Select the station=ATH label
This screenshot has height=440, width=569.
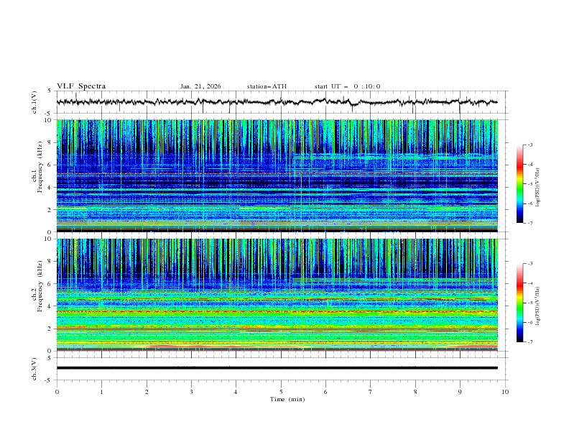[267, 86]
